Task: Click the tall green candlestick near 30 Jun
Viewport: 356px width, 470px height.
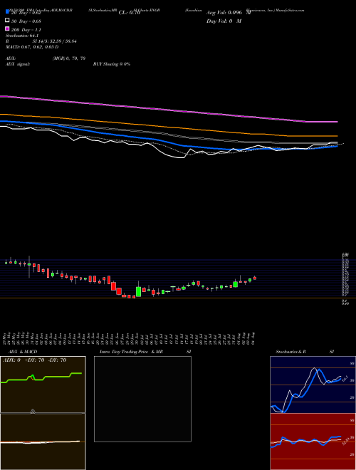Action: (138, 292)
